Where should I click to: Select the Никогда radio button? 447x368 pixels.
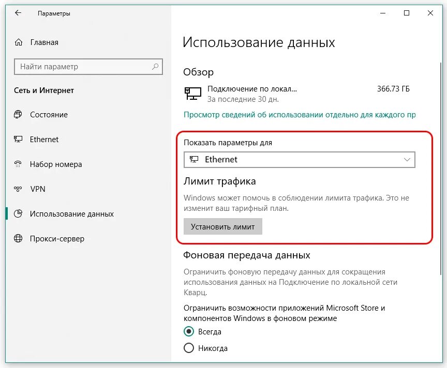coord(189,348)
